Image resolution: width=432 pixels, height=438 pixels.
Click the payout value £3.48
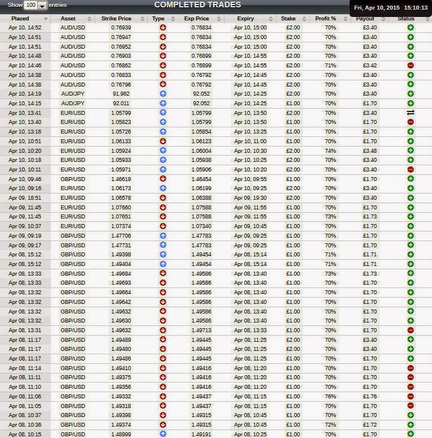370,151
